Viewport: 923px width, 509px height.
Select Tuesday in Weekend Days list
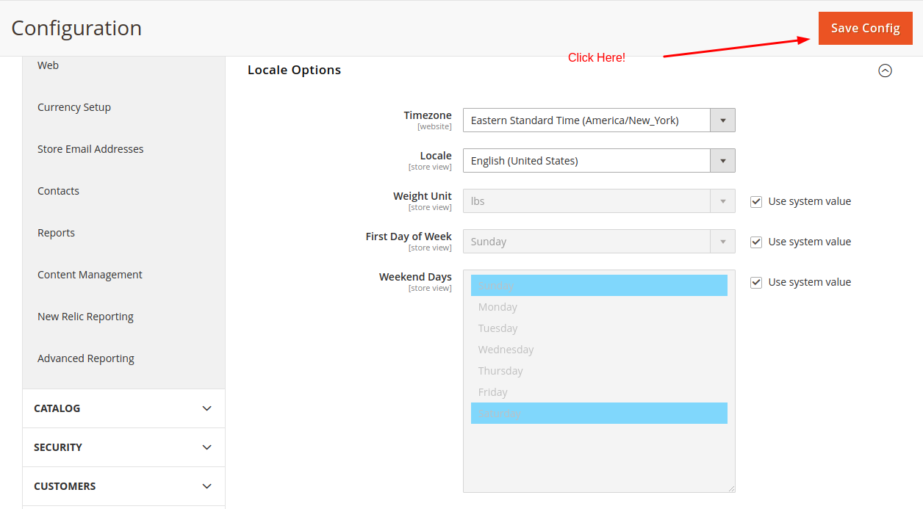[x=599, y=328]
